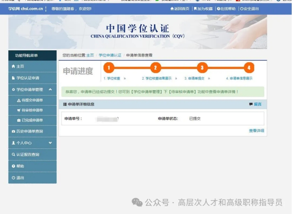Click the 学位申请认证 breadcrumb link
Image resolution: width=292 pixels, height=214 pixels.
click(x=110, y=55)
